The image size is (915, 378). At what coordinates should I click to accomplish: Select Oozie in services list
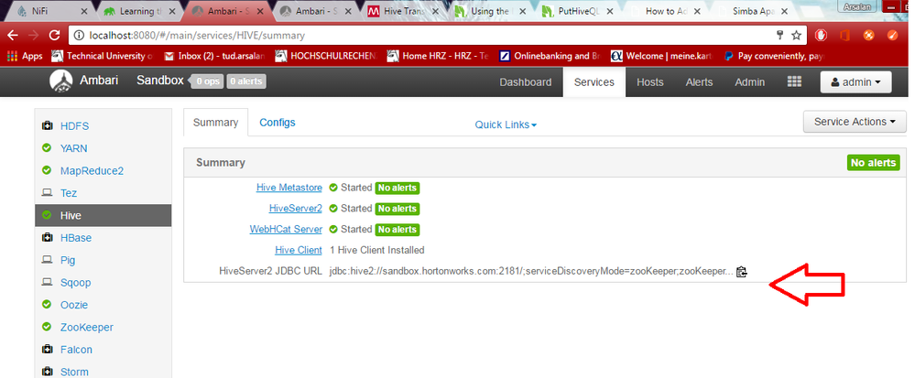(x=74, y=305)
